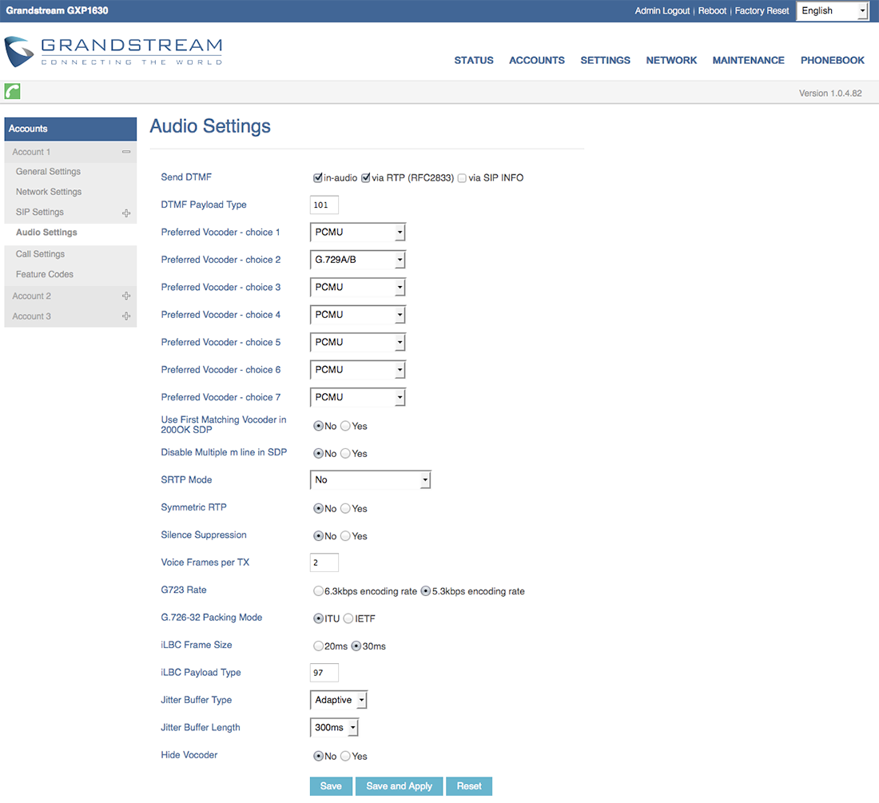The height and width of the screenshot is (803, 879).
Task: Open Feature Codes in sidebar
Action: click(x=45, y=274)
